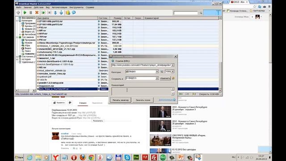Expand the Состояние tree node
The image size is (286, 161).
17,57
